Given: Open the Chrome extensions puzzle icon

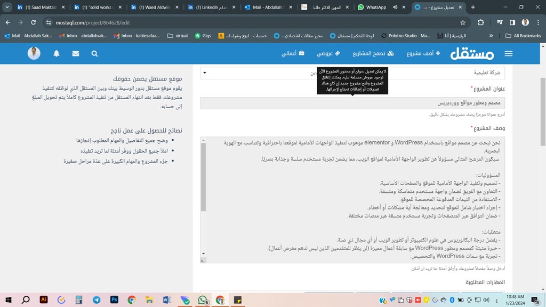Looking at the screenshot, I should click(480, 22).
